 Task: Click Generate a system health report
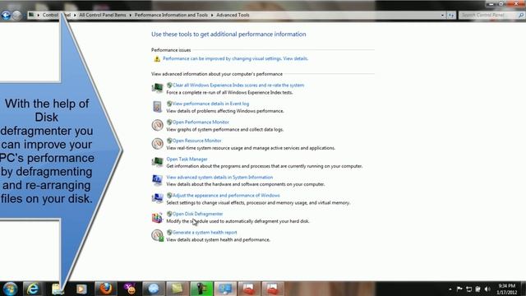point(205,232)
